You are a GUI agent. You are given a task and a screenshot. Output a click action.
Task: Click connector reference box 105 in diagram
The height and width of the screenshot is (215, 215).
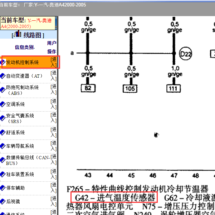(x=130, y=89)
